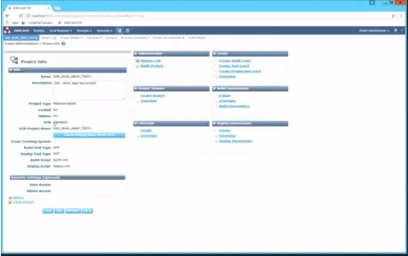Click the Audit Project icon

click(x=137, y=66)
